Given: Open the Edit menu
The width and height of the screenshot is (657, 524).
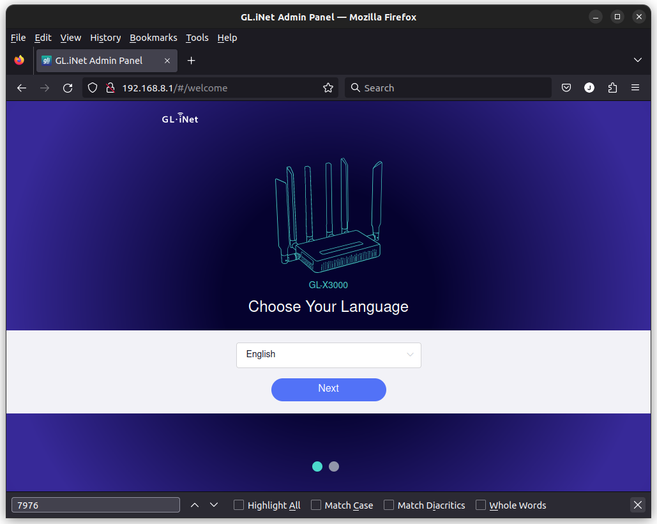Looking at the screenshot, I should tap(43, 38).
